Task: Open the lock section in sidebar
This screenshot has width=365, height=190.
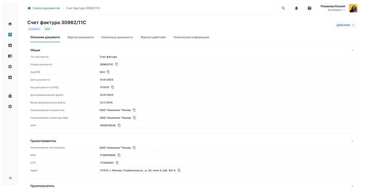Action: tap(10, 96)
